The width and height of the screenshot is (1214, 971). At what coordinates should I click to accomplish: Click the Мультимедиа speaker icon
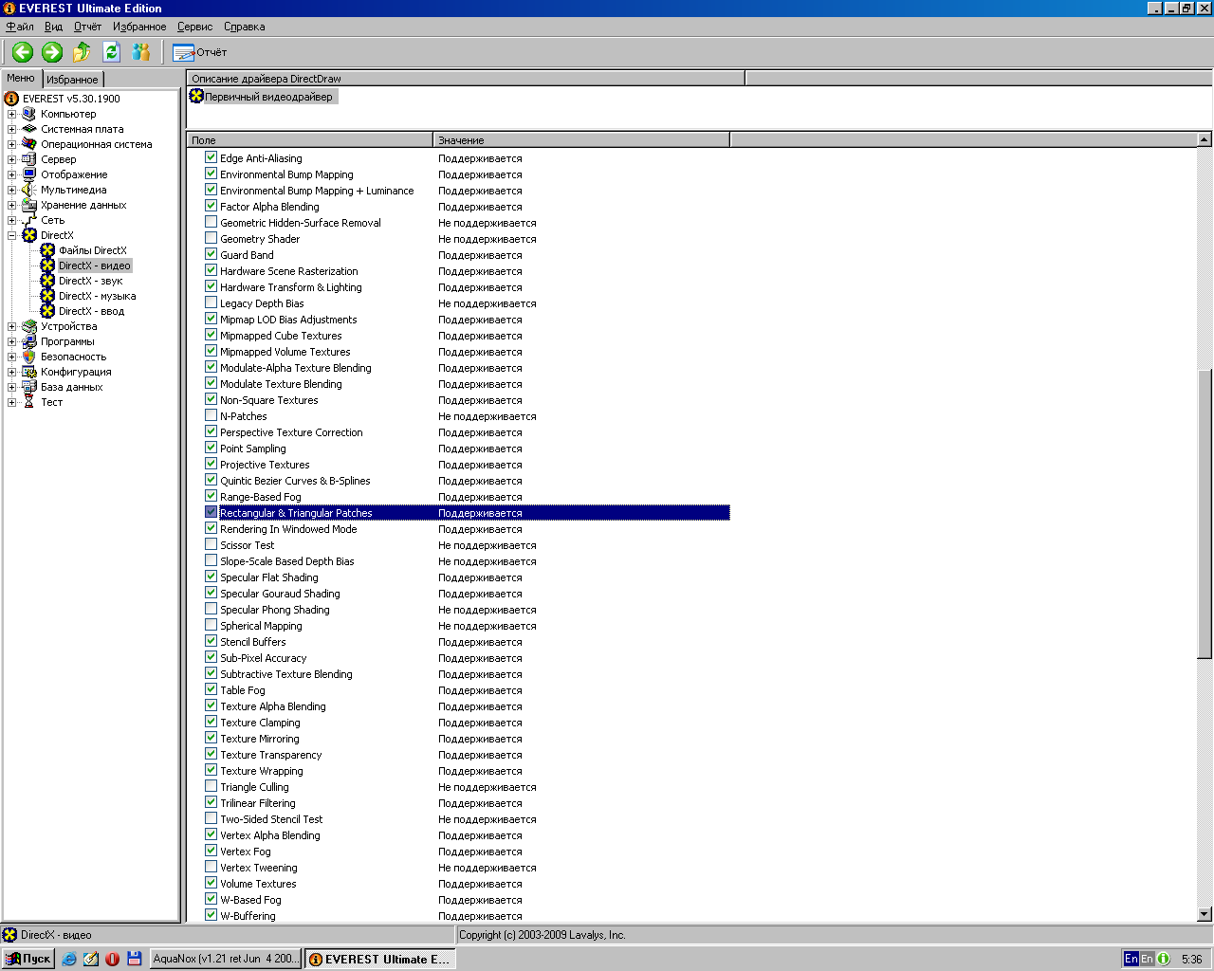(x=29, y=190)
